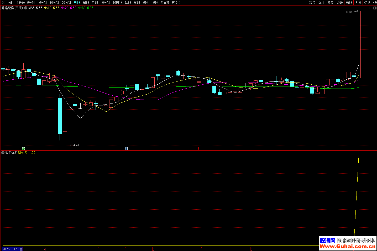Click the MA60: 5.36 label
The height and width of the screenshot is (251, 377).
86,8
